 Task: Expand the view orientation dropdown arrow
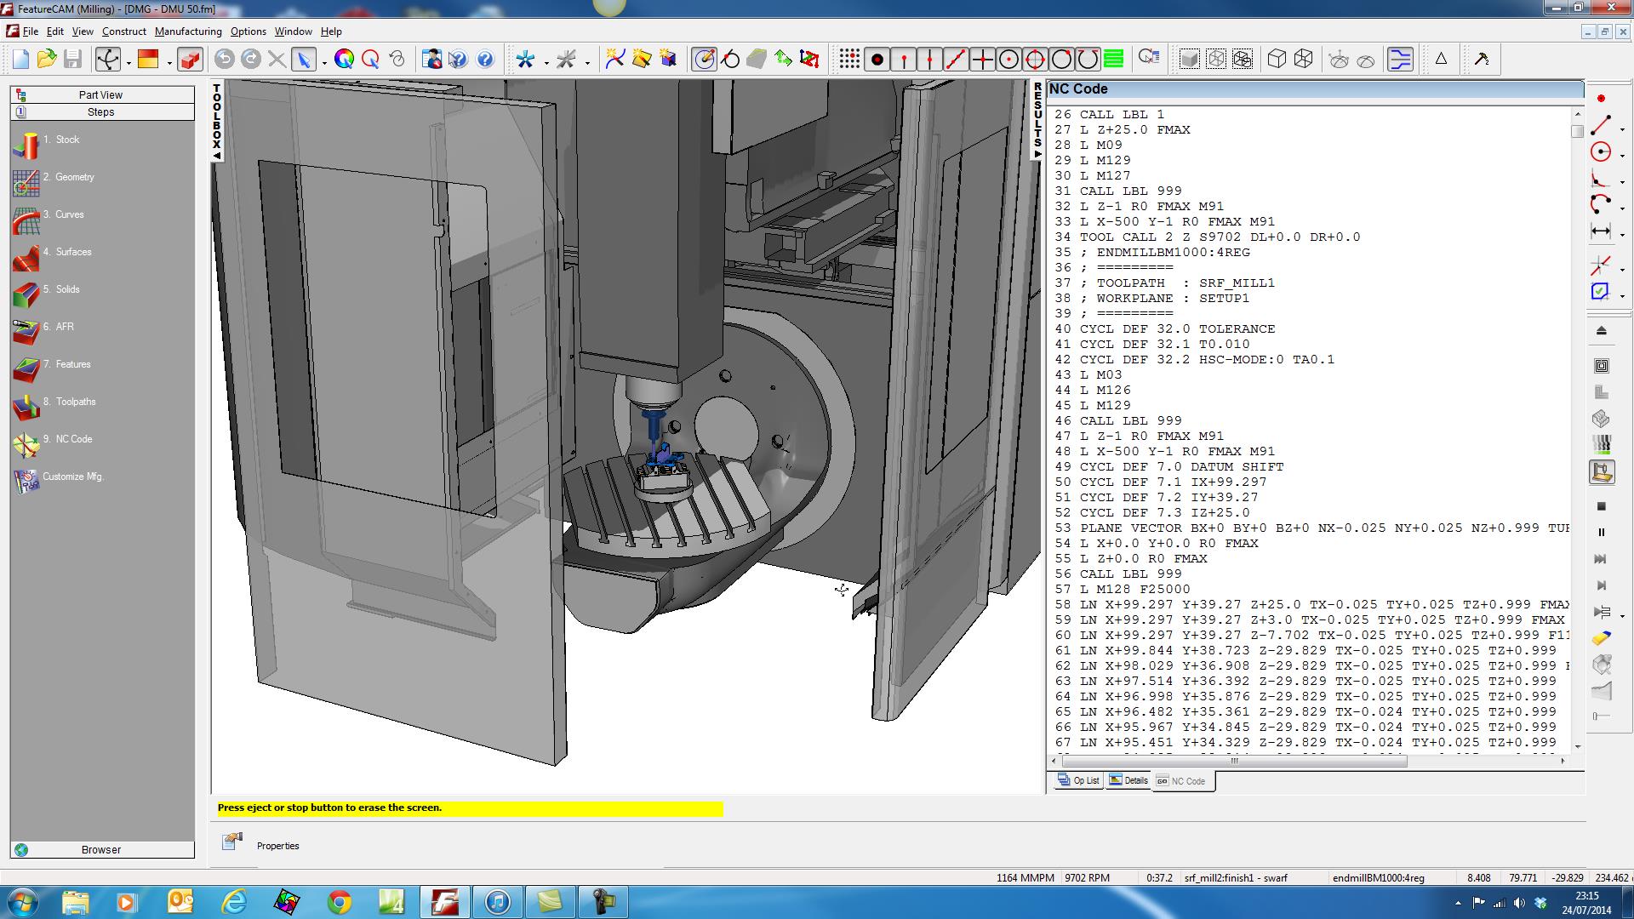(x=129, y=62)
